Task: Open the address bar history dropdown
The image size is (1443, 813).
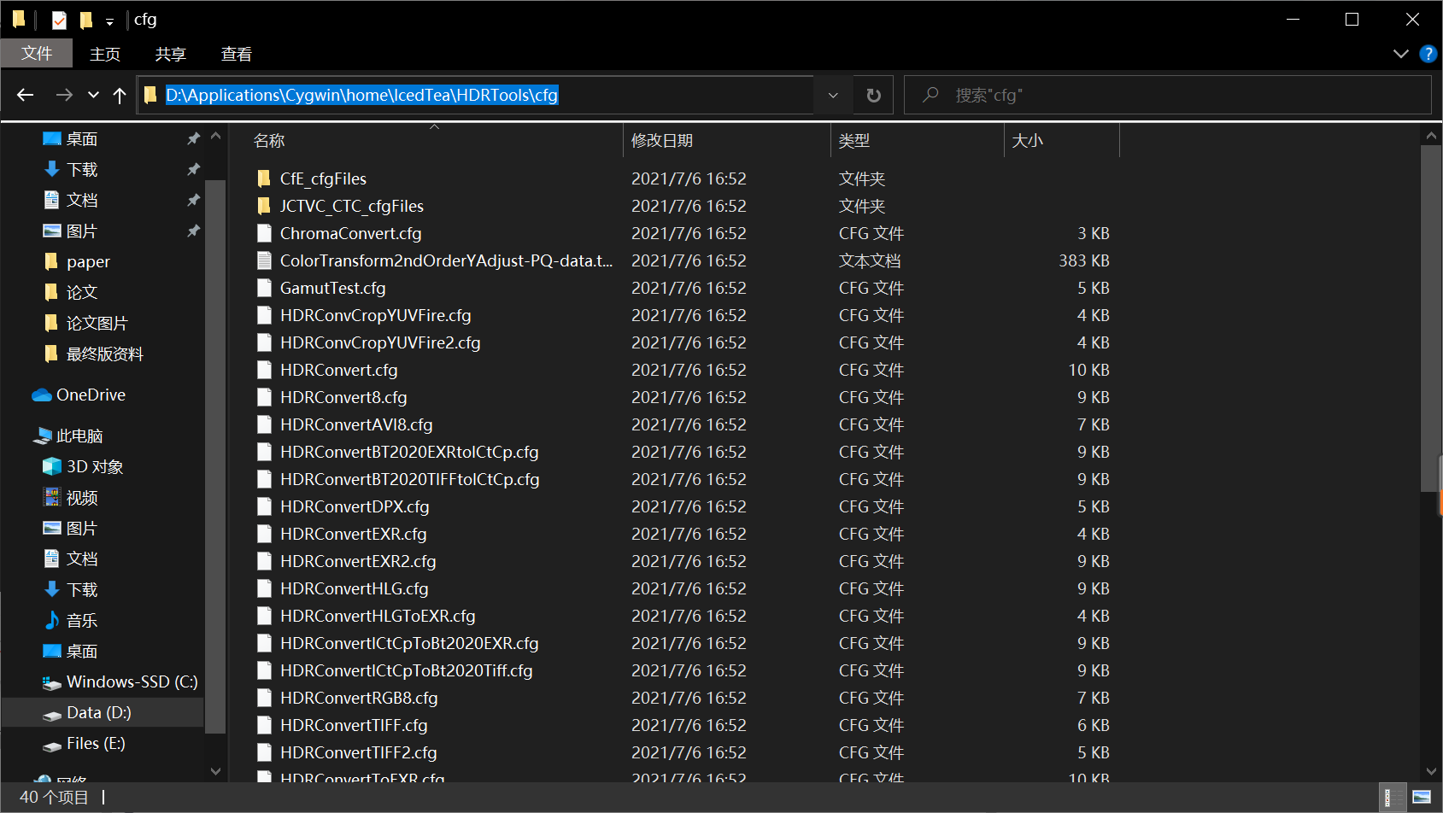Action: click(x=832, y=95)
